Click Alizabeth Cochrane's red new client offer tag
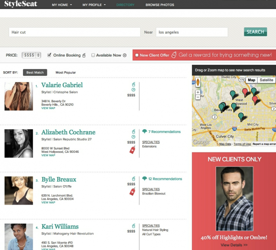 pos(132,150)
